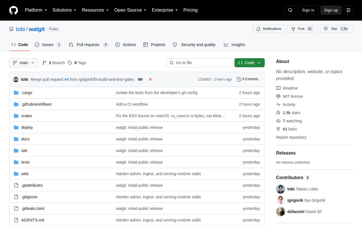
Task: Click the history clock icon next to 9 Commits
Action: (x=239, y=79)
